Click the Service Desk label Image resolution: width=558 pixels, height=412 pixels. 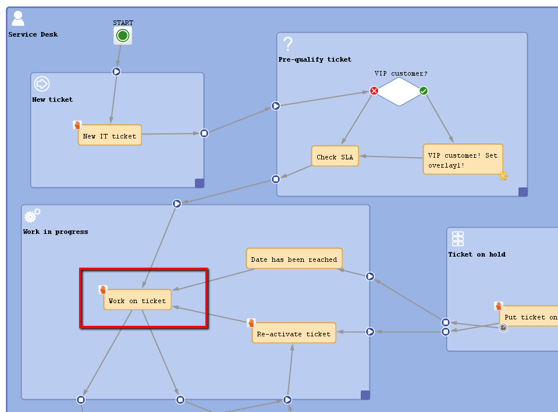coord(33,34)
